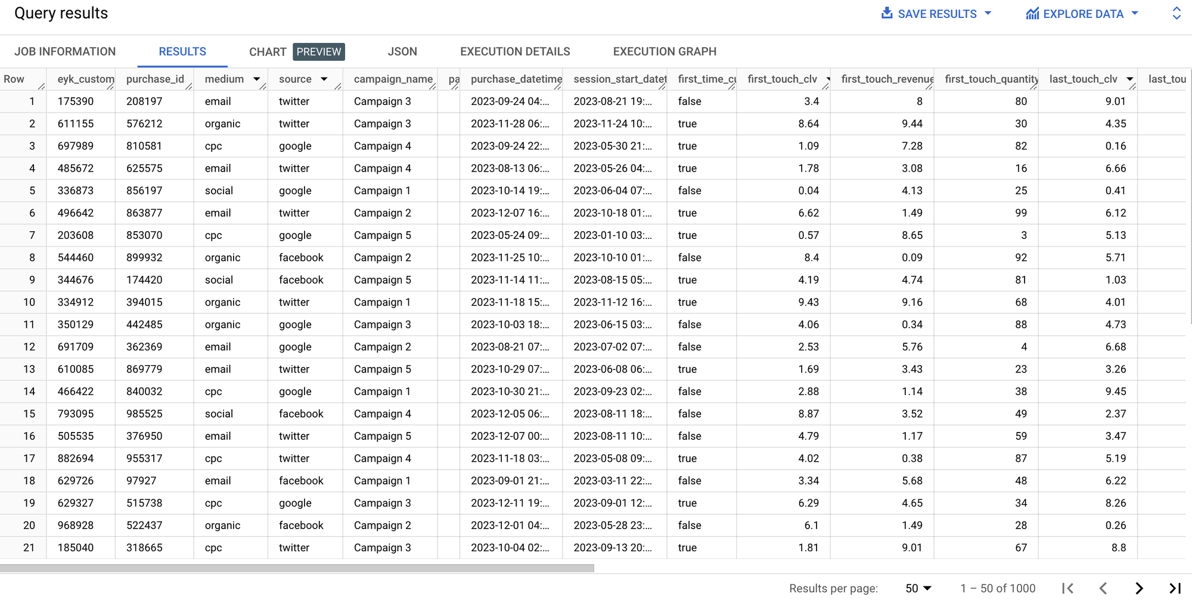
Task: Open the Chart Preview tab
Action: (297, 52)
